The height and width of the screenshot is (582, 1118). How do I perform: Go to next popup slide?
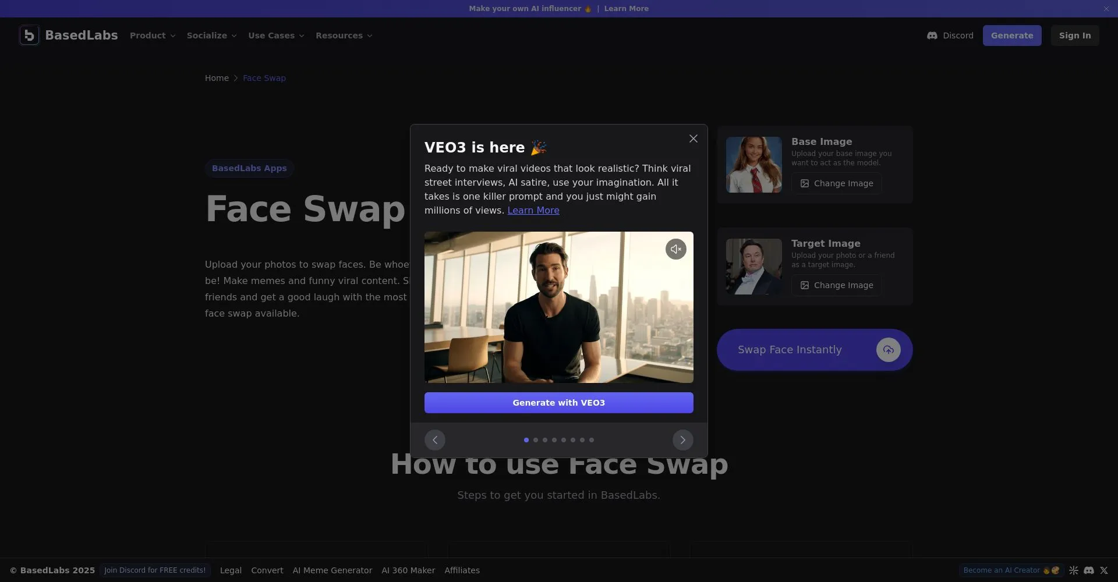coord(682,440)
